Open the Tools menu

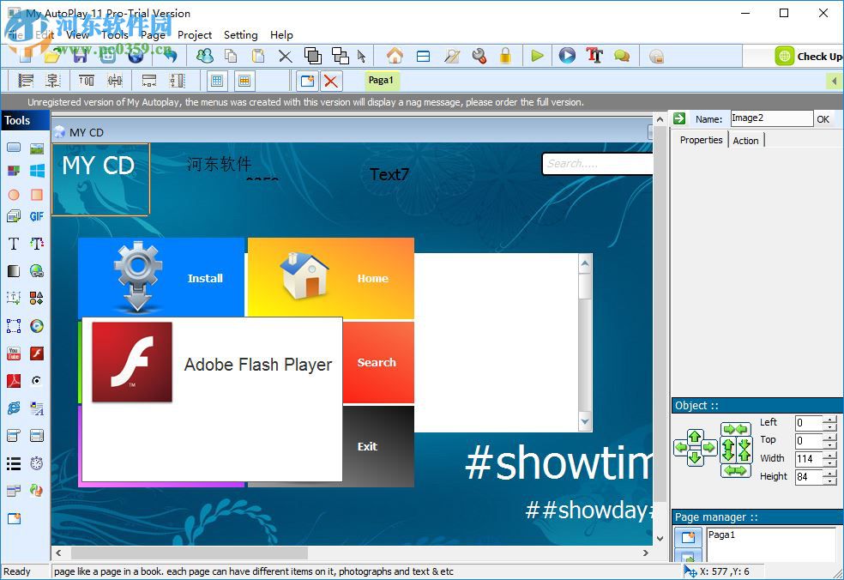pyautogui.click(x=115, y=35)
